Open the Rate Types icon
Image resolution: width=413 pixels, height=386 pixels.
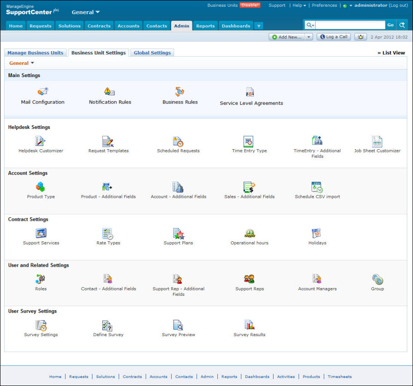pos(108,234)
